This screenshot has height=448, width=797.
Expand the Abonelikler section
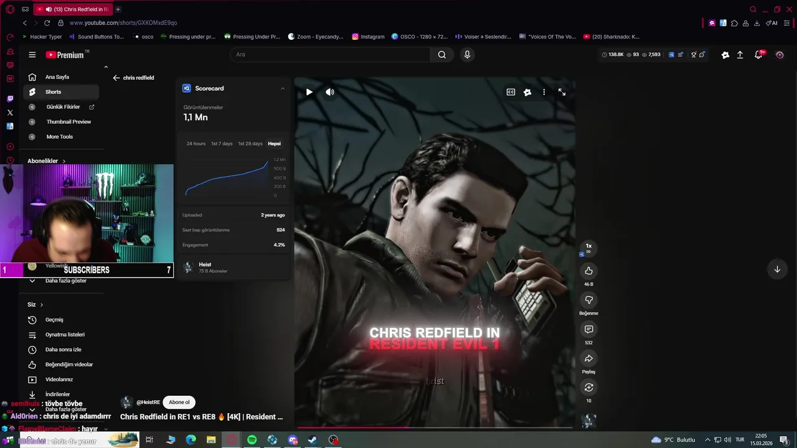coord(46,161)
